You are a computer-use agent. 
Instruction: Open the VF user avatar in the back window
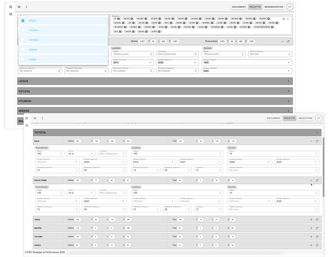click(290, 7)
